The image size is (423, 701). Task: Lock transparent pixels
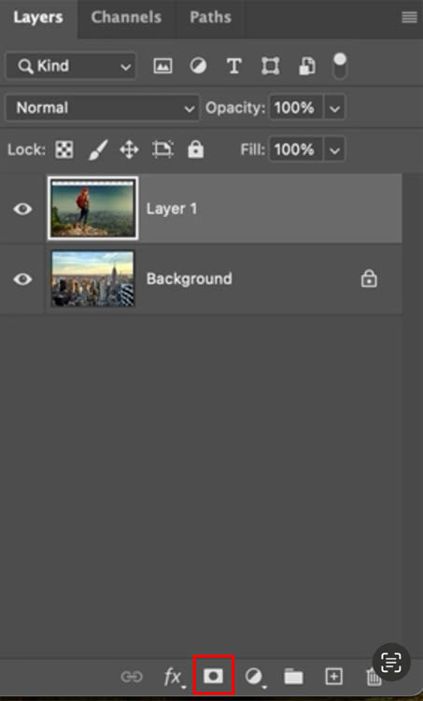(64, 150)
